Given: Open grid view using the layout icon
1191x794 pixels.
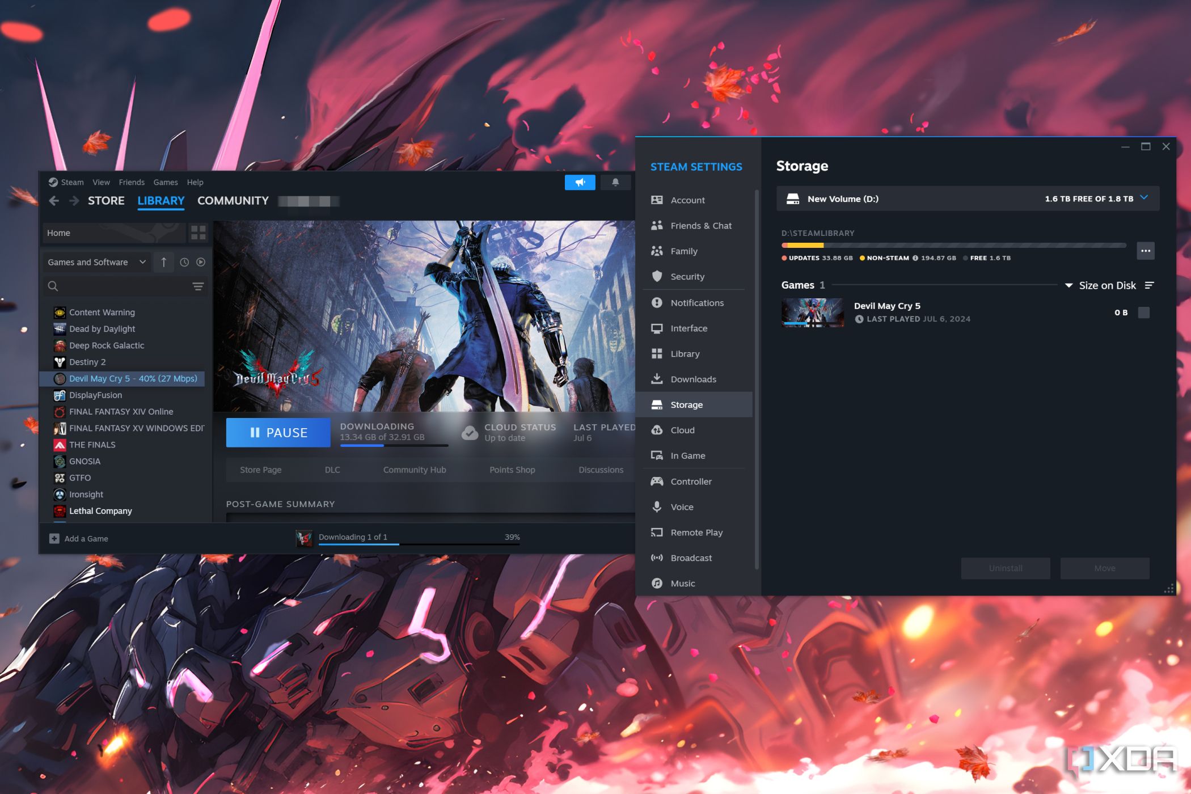Looking at the screenshot, I should click(198, 233).
